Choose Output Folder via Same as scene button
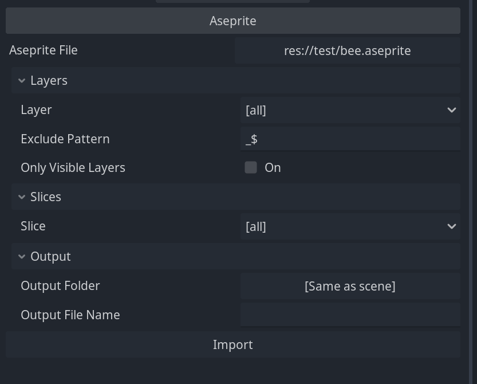477x384 pixels. tap(350, 286)
